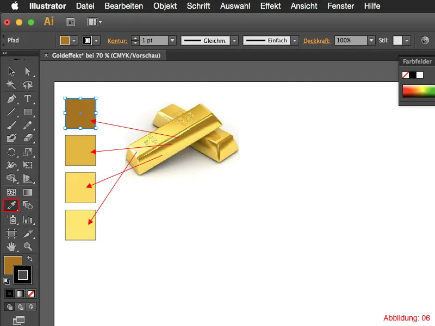Select the Eraser tool
This screenshot has width=435, height=326.
[28, 138]
